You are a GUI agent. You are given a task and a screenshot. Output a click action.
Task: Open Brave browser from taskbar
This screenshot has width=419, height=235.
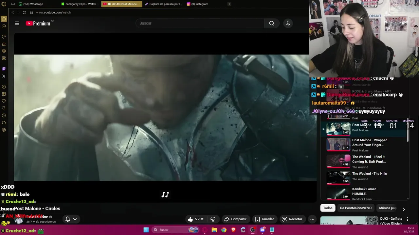click(x=233, y=230)
